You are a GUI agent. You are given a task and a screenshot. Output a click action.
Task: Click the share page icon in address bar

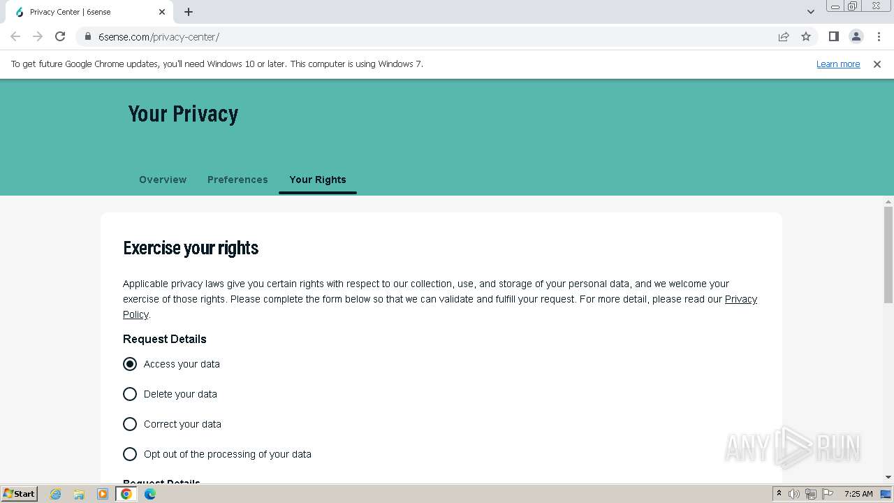click(x=784, y=36)
